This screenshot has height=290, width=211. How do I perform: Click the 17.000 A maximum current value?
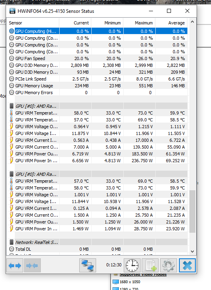coord(144,140)
